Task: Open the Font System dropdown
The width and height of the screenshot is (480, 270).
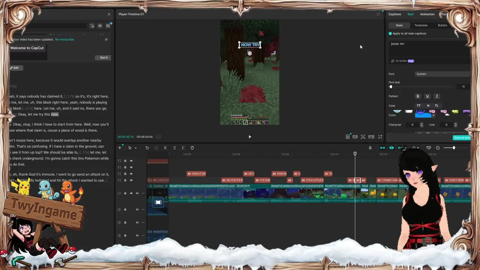Action: 442,74
